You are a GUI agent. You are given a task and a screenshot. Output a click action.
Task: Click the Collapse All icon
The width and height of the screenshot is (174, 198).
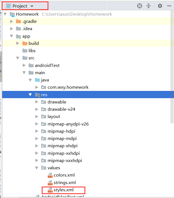click(x=149, y=6)
